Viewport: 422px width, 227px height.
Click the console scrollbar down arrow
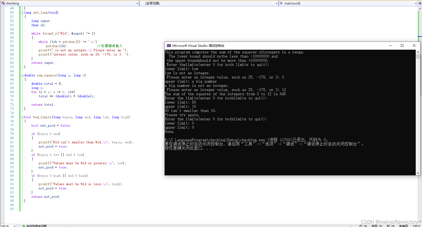click(x=418, y=173)
